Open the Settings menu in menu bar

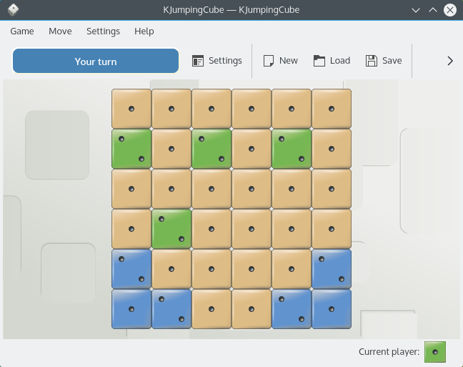pos(103,31)
